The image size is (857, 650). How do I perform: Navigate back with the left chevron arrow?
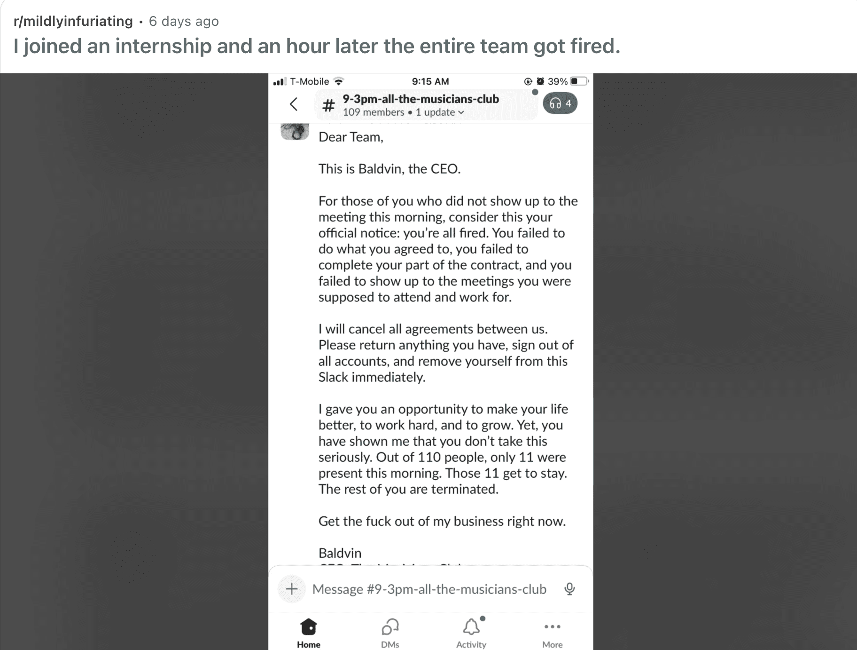[294, 104]
